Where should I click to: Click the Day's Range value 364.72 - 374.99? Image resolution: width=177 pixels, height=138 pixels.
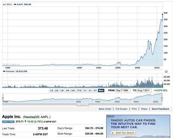pos(94,128)
